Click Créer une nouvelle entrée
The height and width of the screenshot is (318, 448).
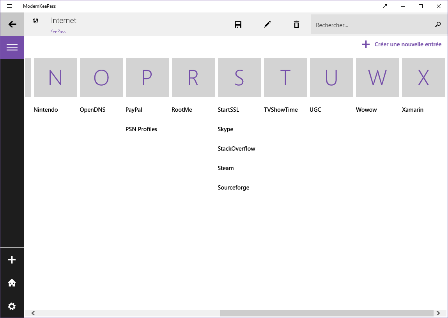pyautogui.click(x=402, y=44)
